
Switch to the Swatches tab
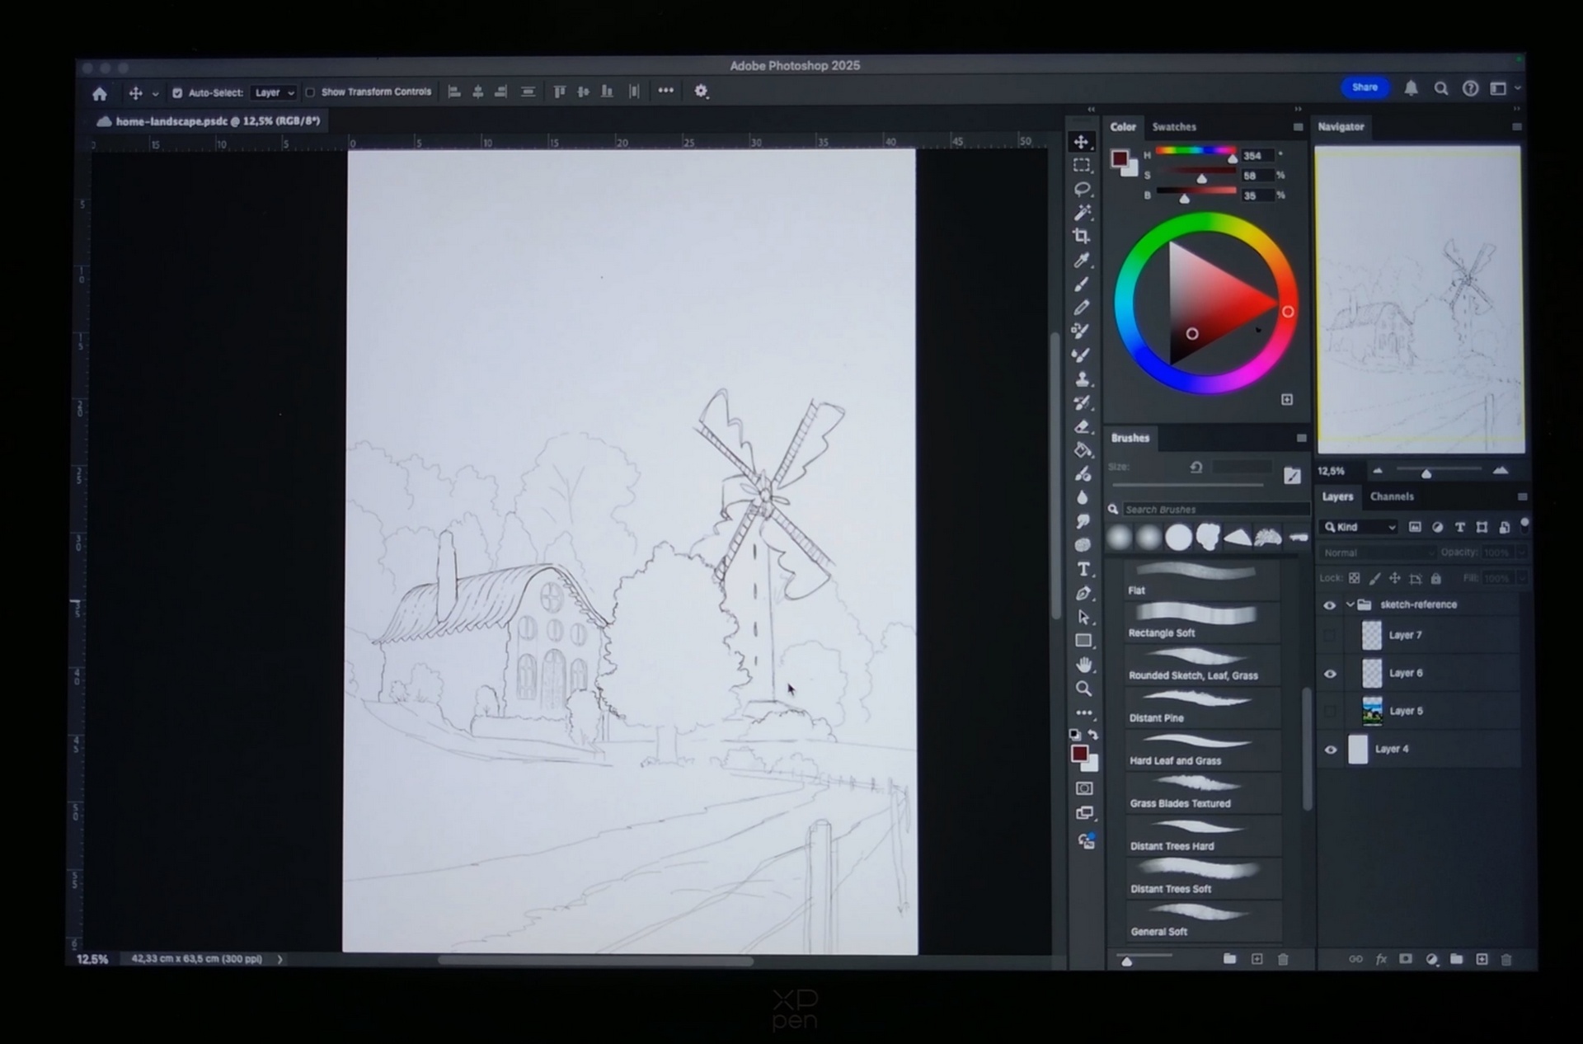click(x=1174, y=127)
